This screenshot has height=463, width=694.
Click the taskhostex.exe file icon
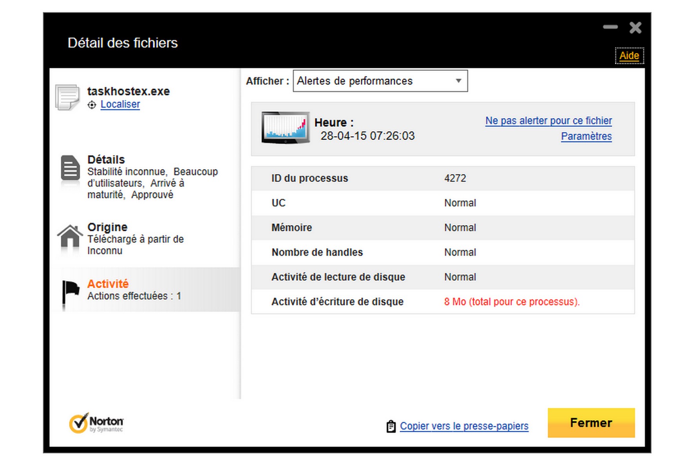tap(67, 97)
